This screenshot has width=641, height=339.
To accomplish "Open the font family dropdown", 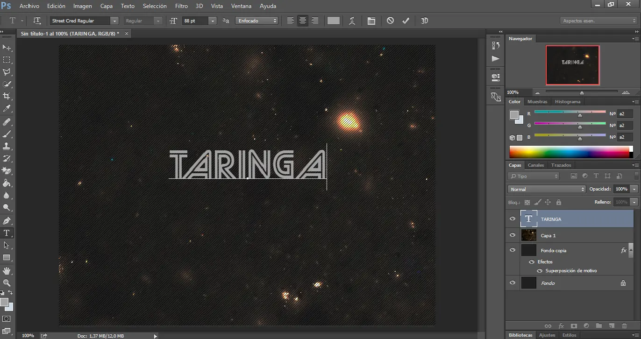I will click(114, 21).
